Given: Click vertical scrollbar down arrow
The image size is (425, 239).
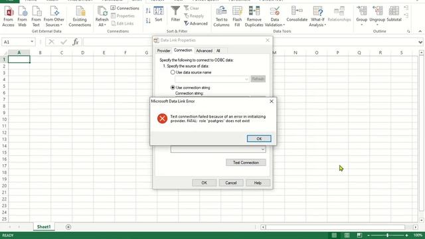Looking at the screenshot, I should point(421,220).
